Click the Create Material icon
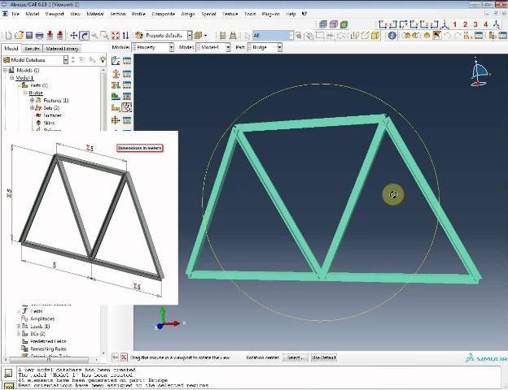508x390 pixels. coord(116,59)
